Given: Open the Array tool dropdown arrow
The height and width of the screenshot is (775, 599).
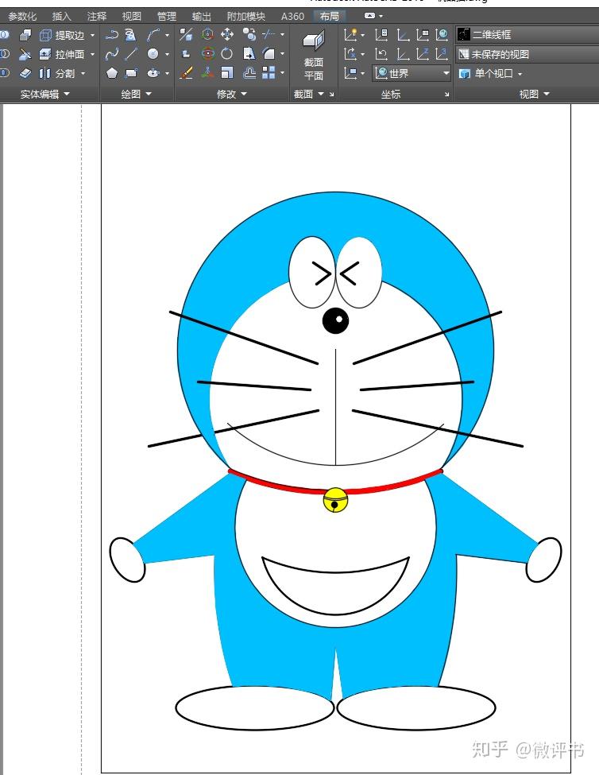Looking at the screenshot, I should (282, 74).
